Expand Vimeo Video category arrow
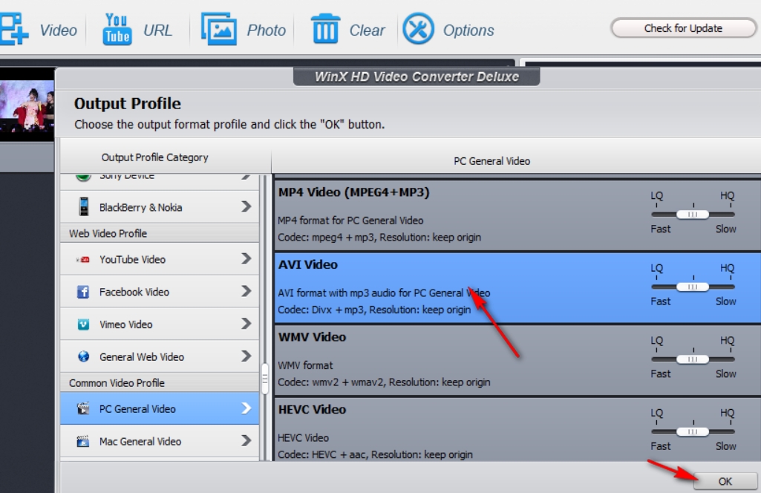 click(246, 324)
